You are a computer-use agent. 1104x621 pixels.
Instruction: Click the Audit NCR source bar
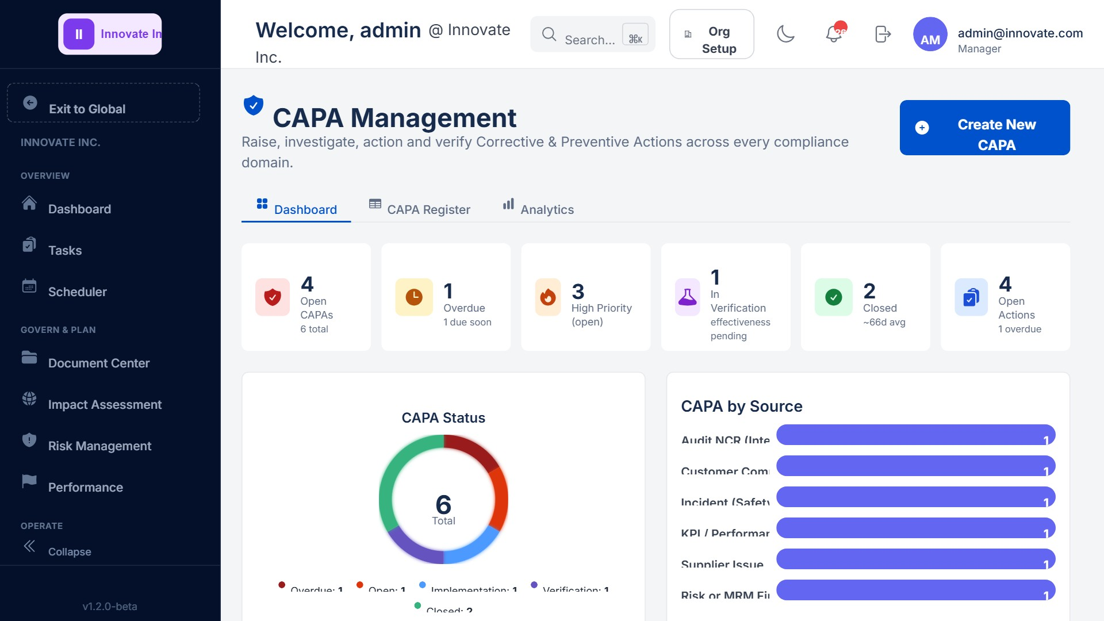pos(916,435)
